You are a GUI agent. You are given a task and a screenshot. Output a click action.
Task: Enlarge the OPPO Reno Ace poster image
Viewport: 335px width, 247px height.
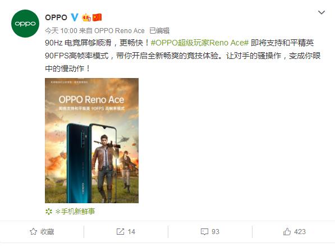pyautogui.click(x=91, y=140)
